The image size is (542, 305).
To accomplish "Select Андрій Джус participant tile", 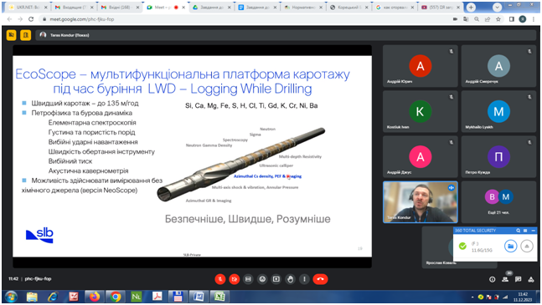I will pyautogui.click(x=421, y=157).
